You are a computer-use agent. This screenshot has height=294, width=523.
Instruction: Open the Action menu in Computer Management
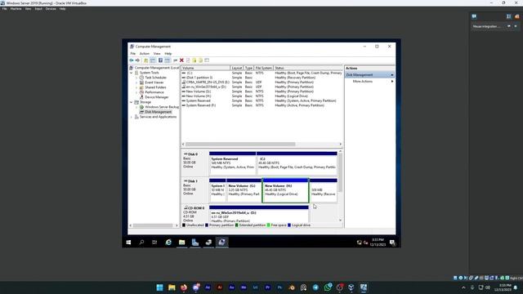(x=145, y=54)
